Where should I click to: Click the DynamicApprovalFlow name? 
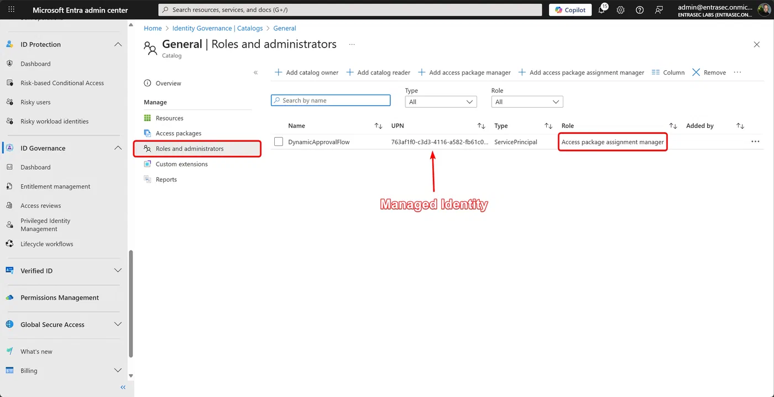[x=319, y=142]
